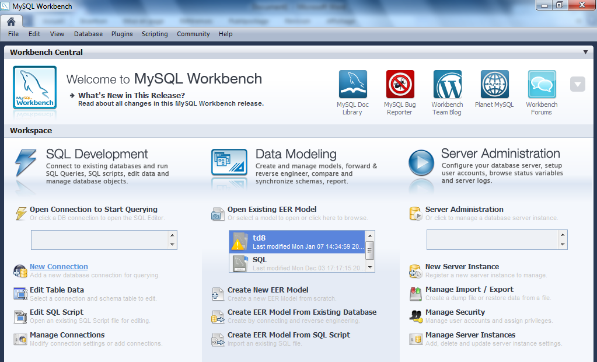This screenshot has height=362, width=597.
Task: Click What's New in This Release
Action: pos(131,95)
